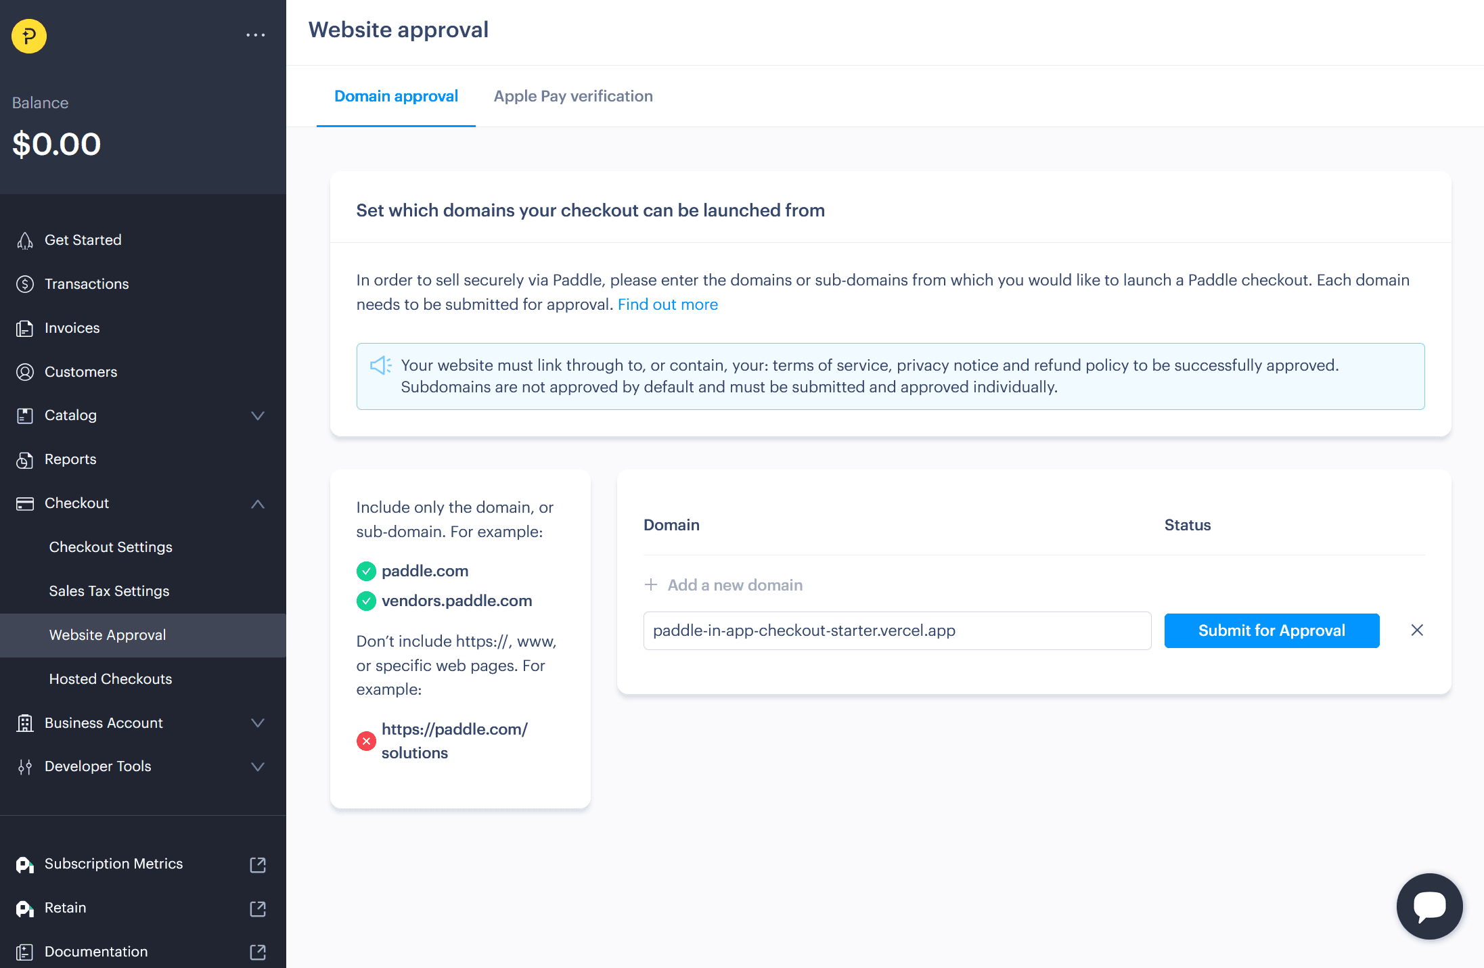Click the Get Started rocket icon
Screen dimensions: 1484x968
pos(25,241)
